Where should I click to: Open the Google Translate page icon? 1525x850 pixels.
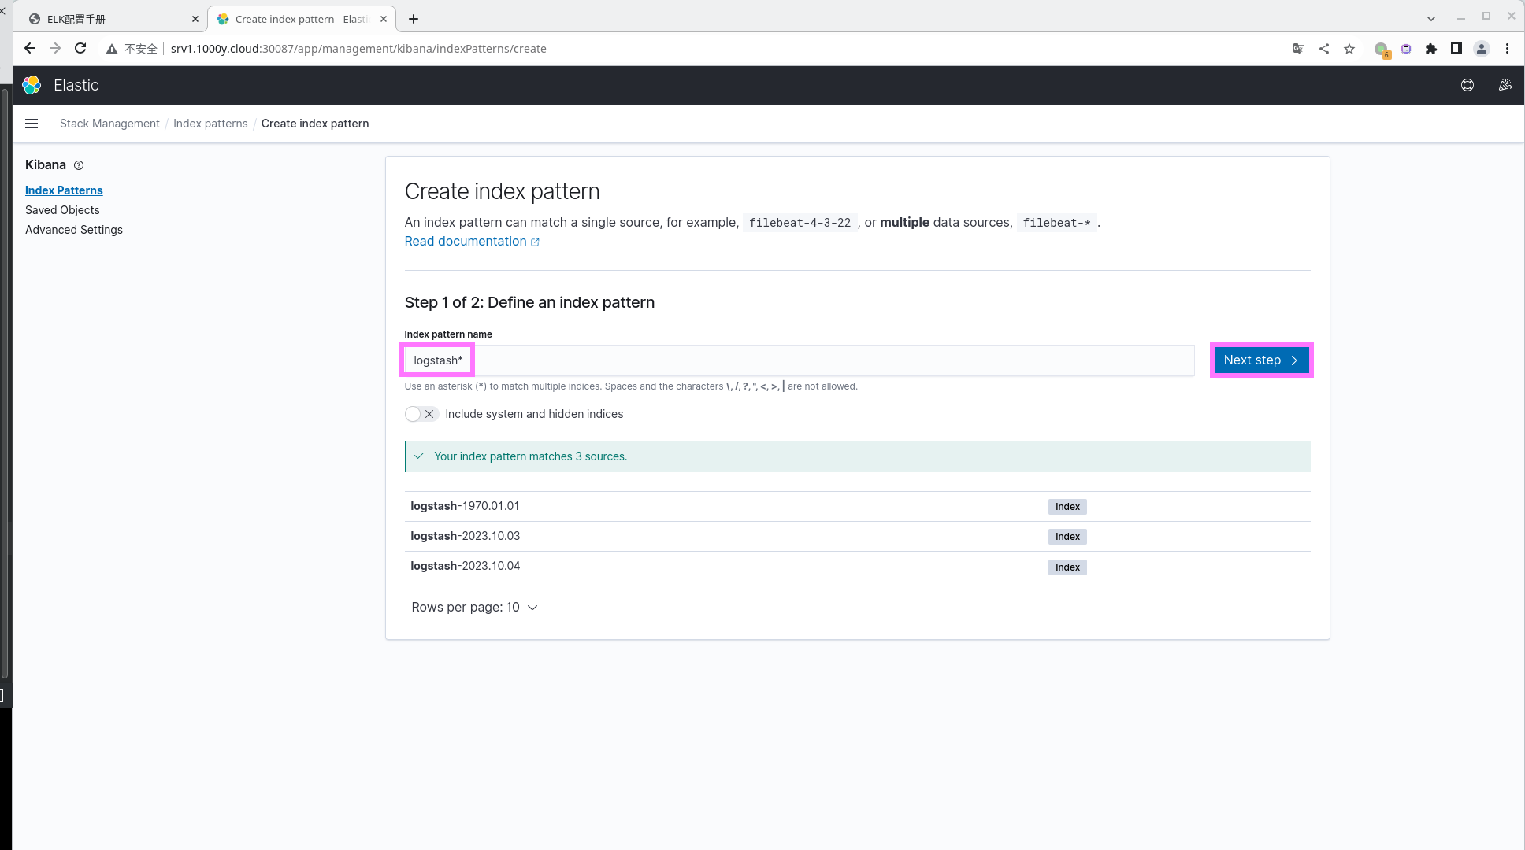coord(1299,49)
